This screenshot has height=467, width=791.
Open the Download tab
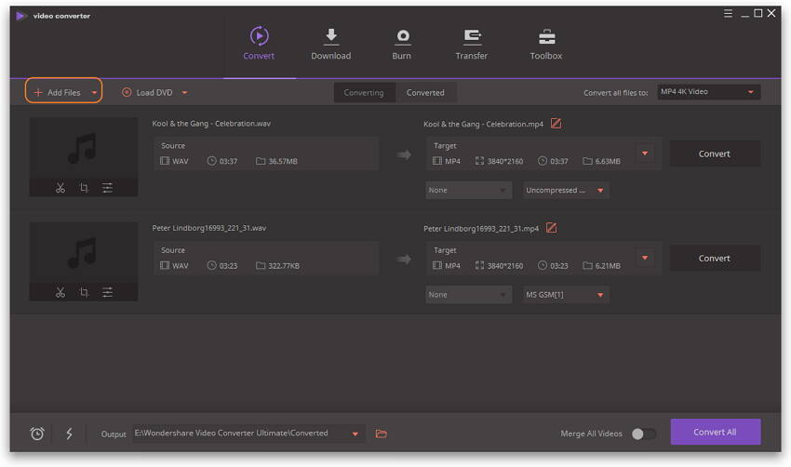331,44
